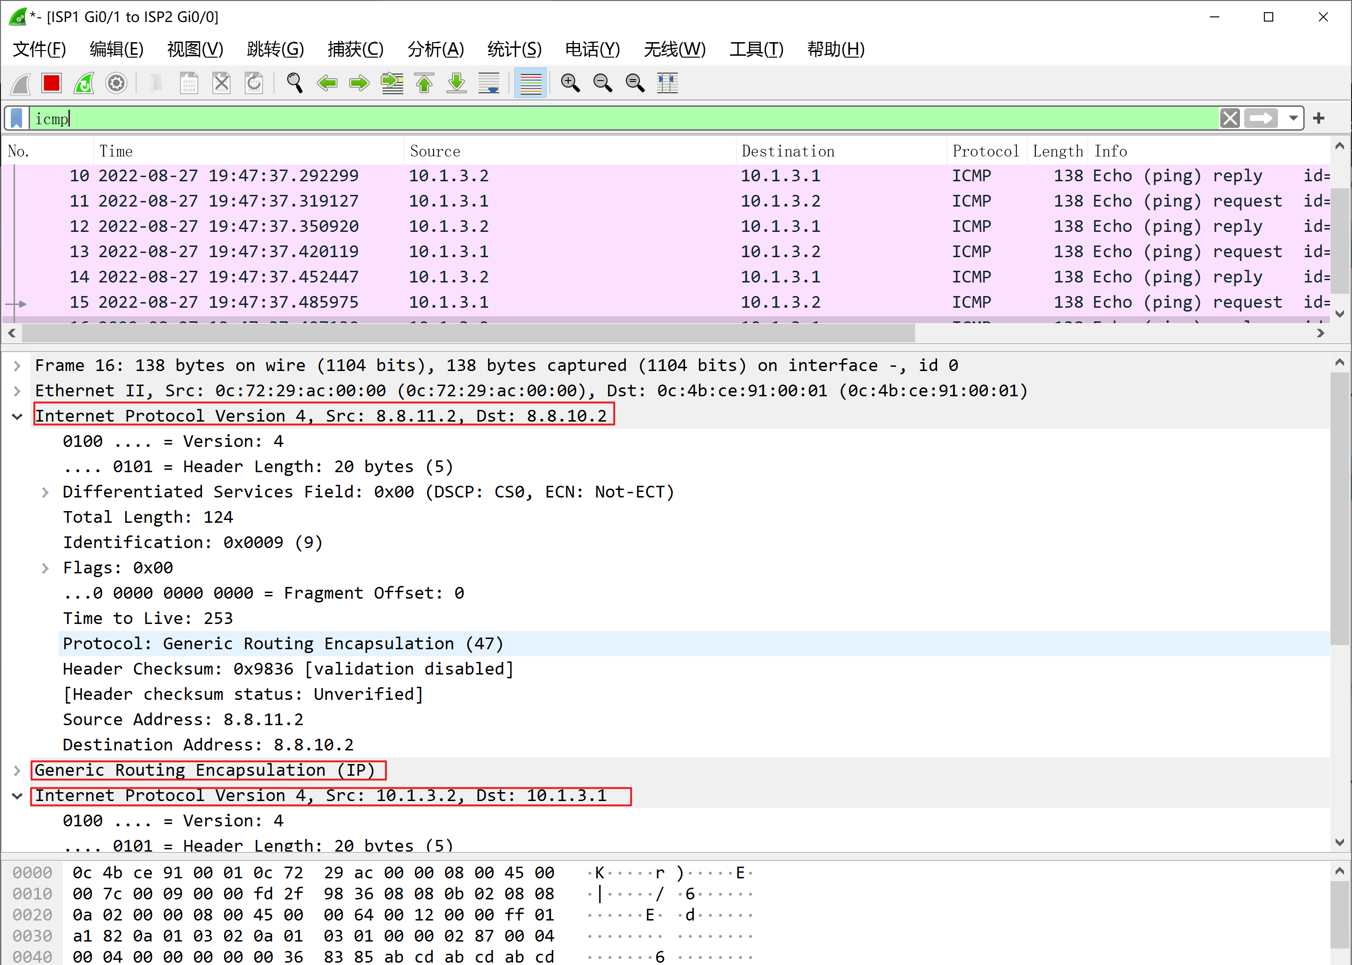Restart the current capture
1352x965 pixels.
point(84,83)
